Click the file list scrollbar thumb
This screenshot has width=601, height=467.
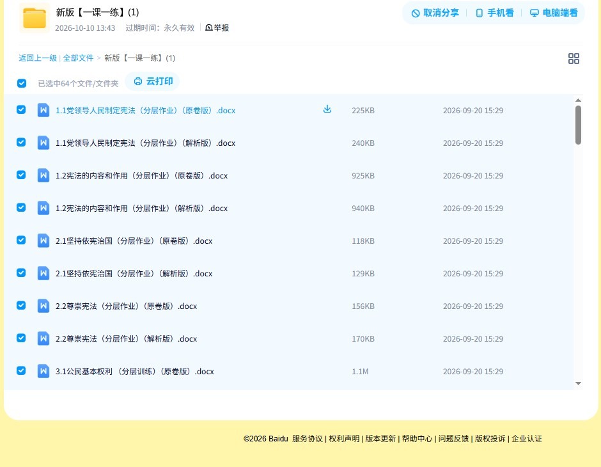click(x=578, y=125)
